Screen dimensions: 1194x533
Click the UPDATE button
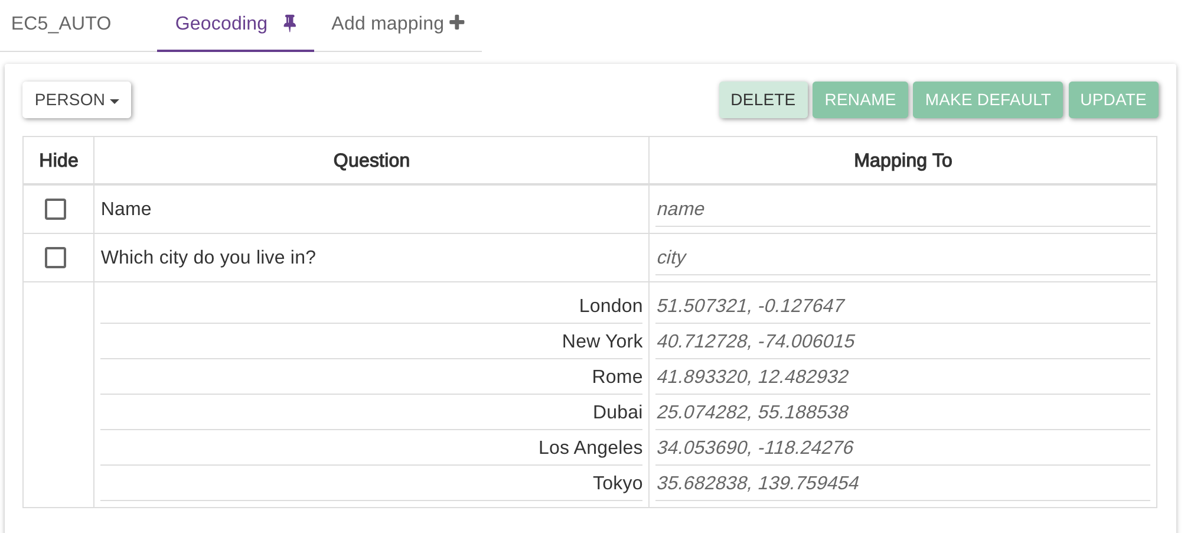coord(1113,100)
